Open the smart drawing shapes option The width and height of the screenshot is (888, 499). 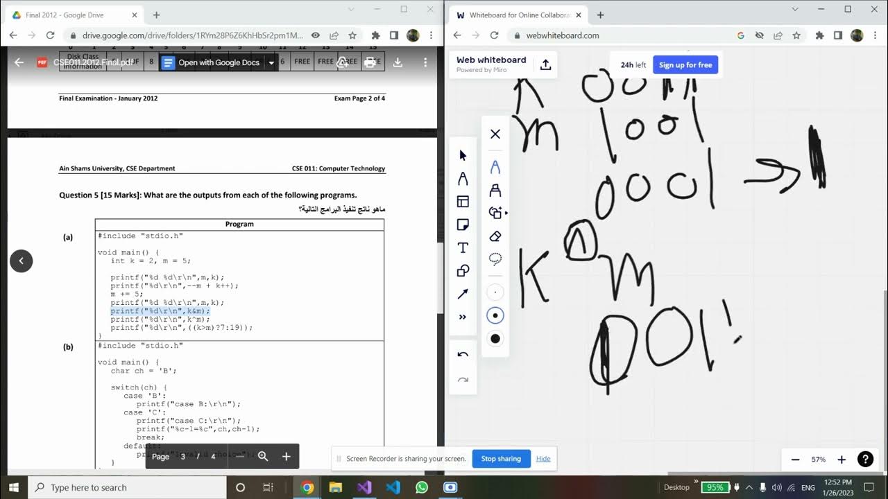pyautogui.click(x=497, y=213)
